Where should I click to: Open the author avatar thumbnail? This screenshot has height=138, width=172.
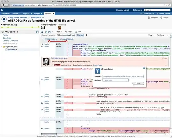43,27
